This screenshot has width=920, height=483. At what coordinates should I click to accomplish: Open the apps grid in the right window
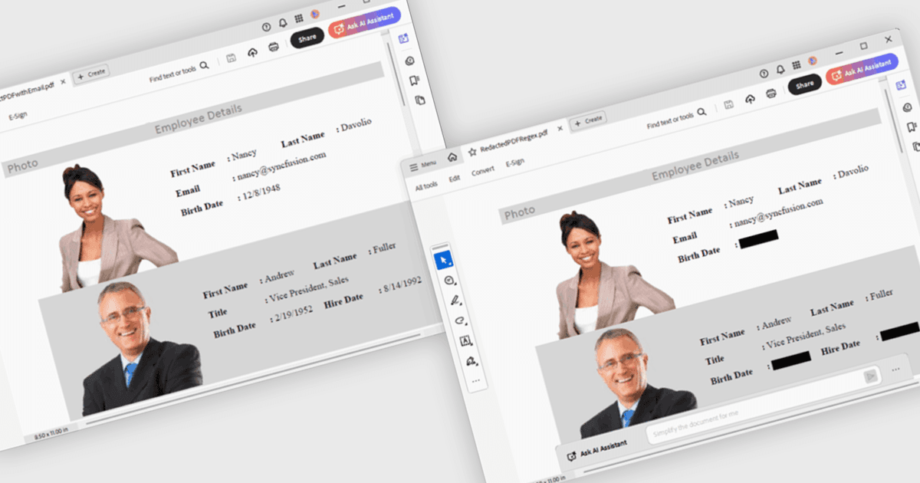797,65
